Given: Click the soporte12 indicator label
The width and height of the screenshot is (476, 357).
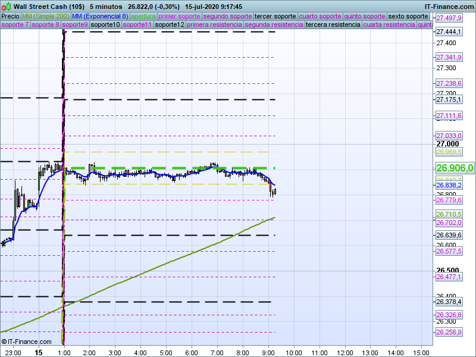Looking at the screenshot, I should (169, 25).
